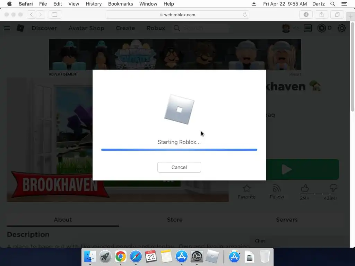
Task: Open the Trash in the Dock
Action: 265,257
